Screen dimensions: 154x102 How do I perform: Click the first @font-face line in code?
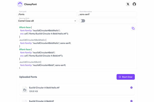tap(25, 27)
